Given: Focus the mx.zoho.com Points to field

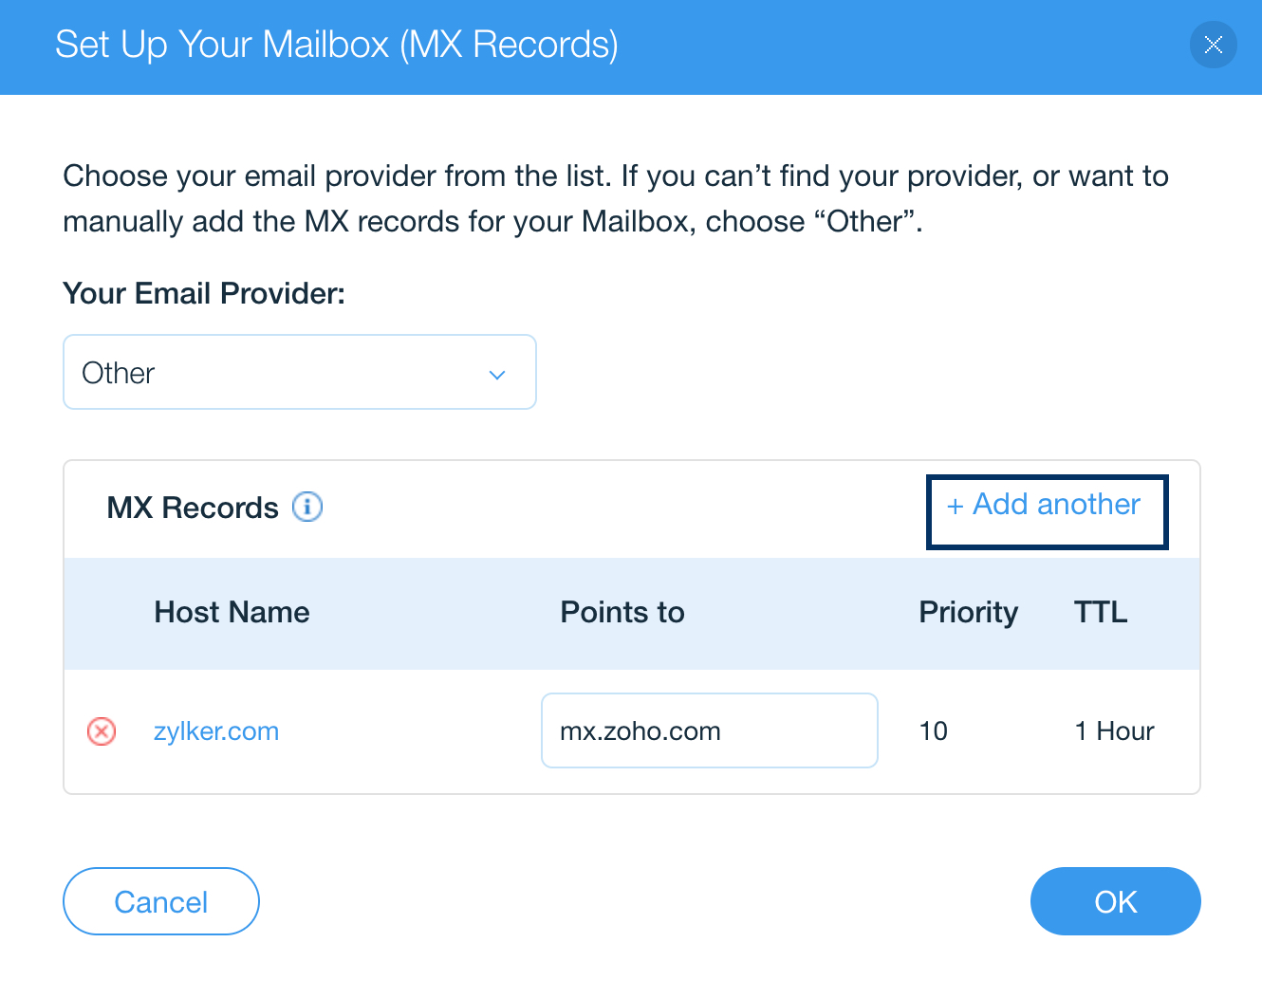Looking at the screenshot, I should pyautogui.click(x=710, y=730).
